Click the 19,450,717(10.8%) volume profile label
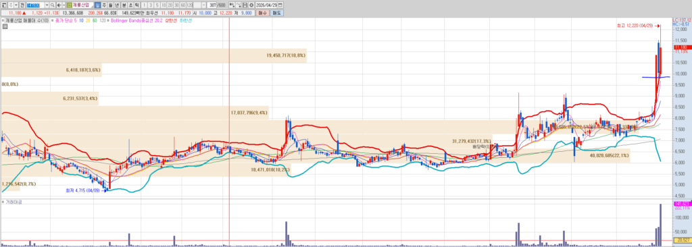692x247 pixels. click(286, 55)
